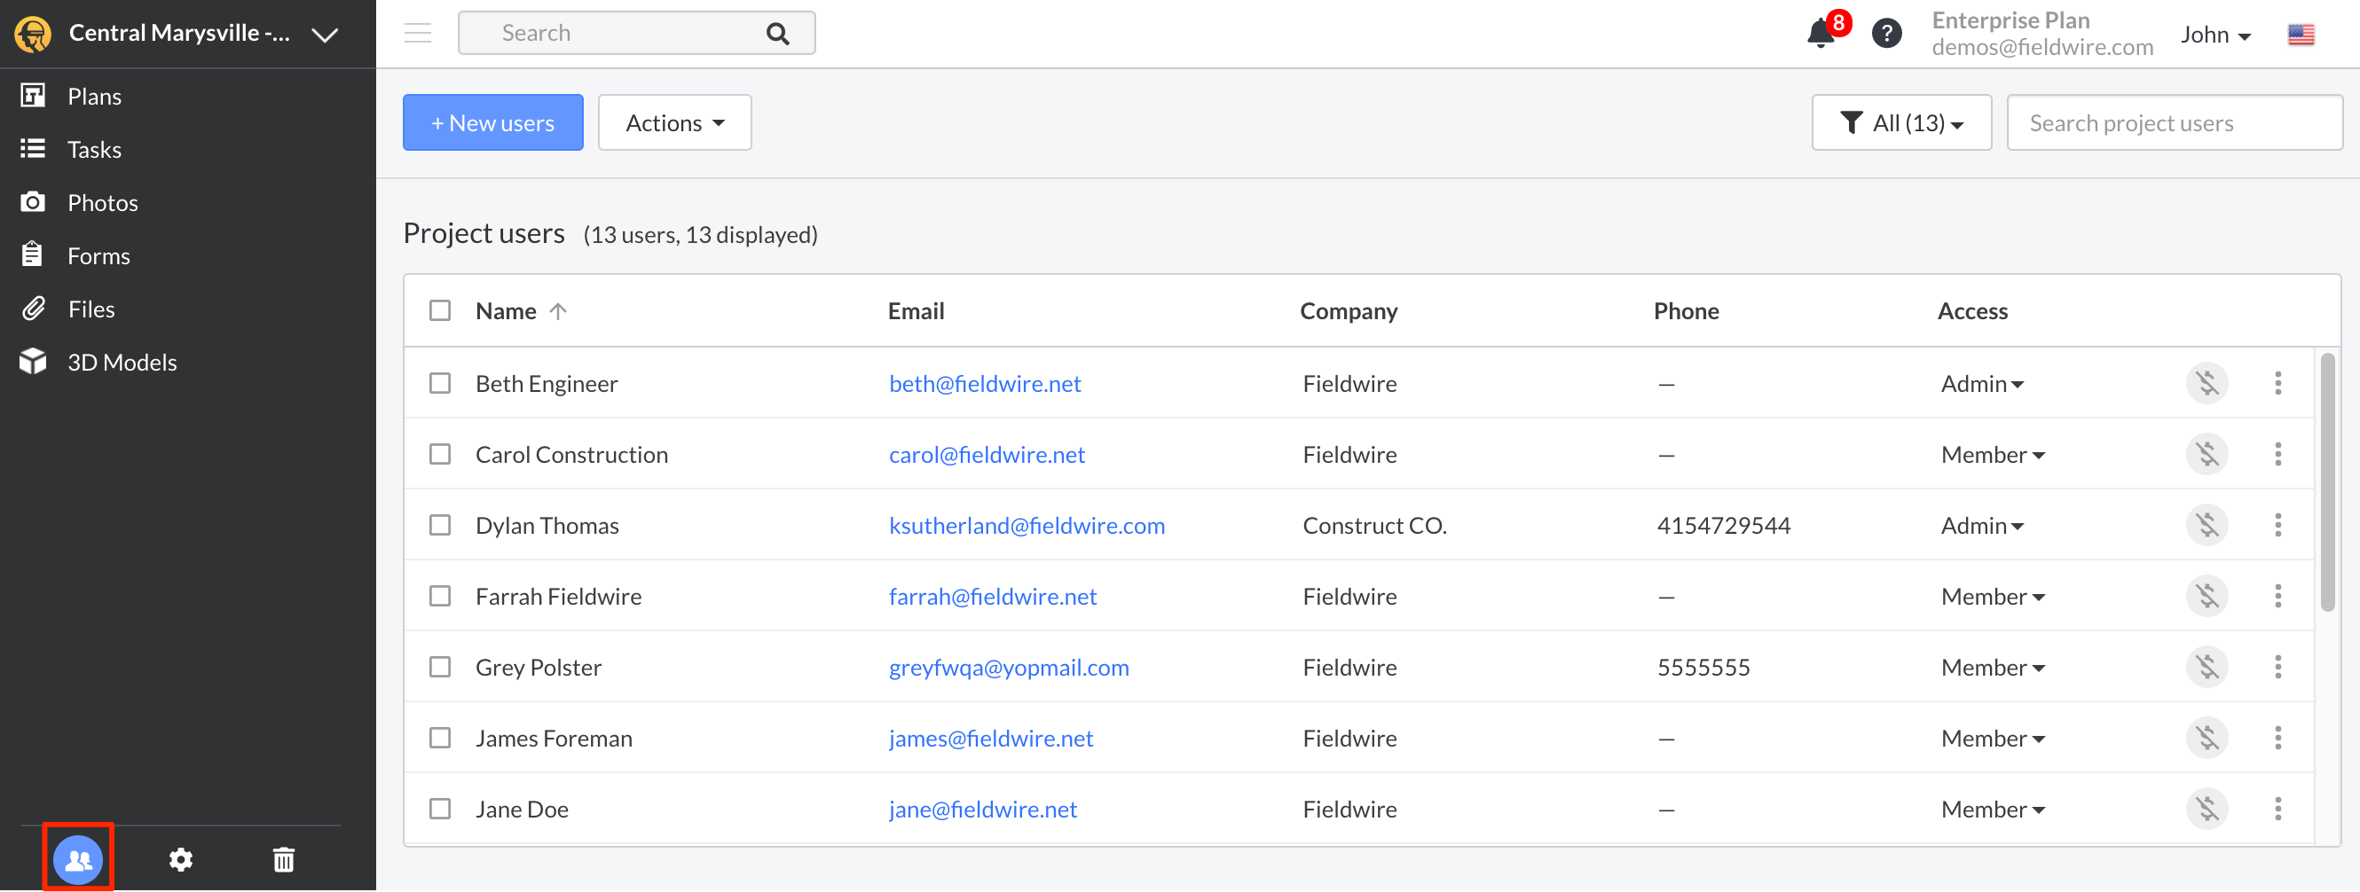Image resolution: width=2360 pixels, height=892 pixels.
Task: Expand the Actions dropdown
Action: [x=674, y=122]
